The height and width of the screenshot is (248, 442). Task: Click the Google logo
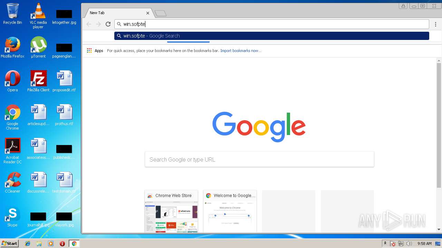(x=259, y=127)
